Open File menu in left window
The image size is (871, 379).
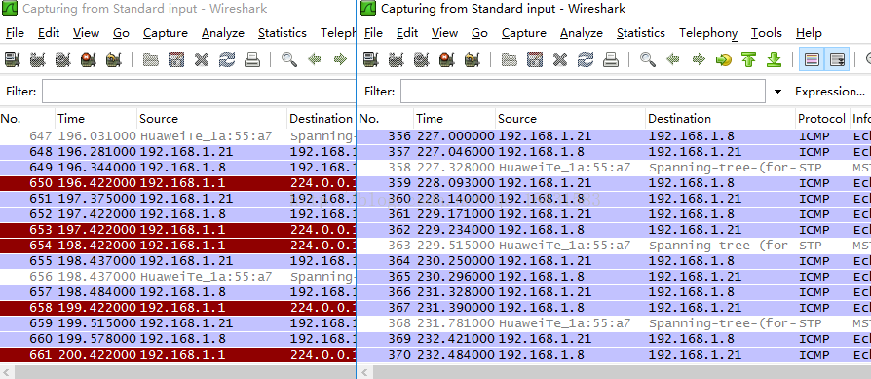(15, 33)
